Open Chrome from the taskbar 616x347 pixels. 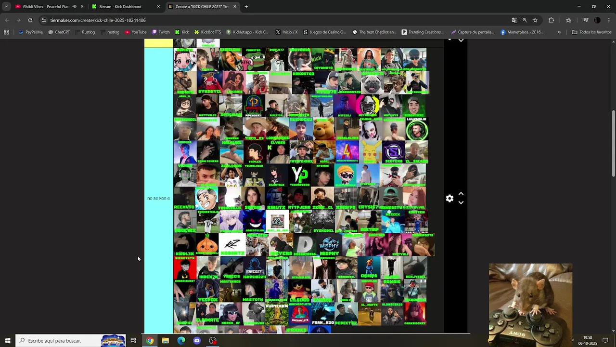(150, 341)
